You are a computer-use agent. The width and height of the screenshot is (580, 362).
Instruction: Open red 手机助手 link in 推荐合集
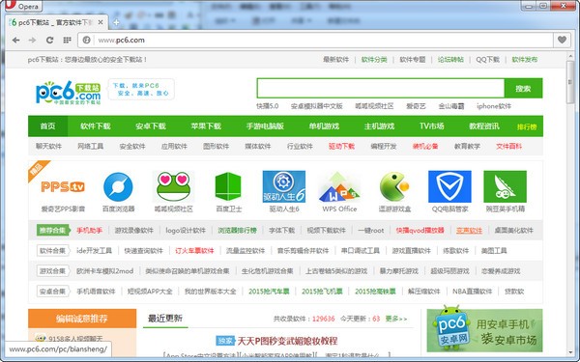click(x=90, y=231)
